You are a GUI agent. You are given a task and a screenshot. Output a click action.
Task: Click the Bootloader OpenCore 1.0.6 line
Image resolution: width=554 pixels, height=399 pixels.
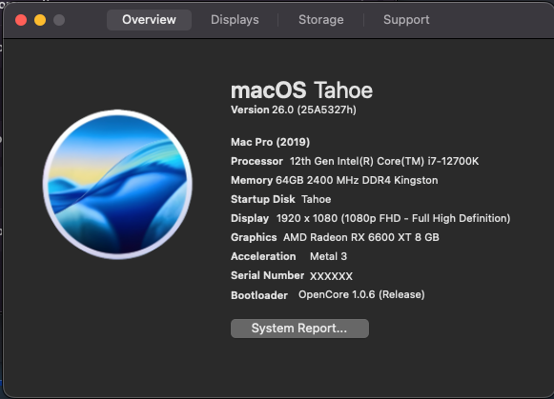pyautogui.click(x=328, y=295)
